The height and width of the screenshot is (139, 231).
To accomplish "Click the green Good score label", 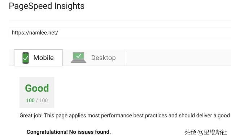I will (37, 88).
